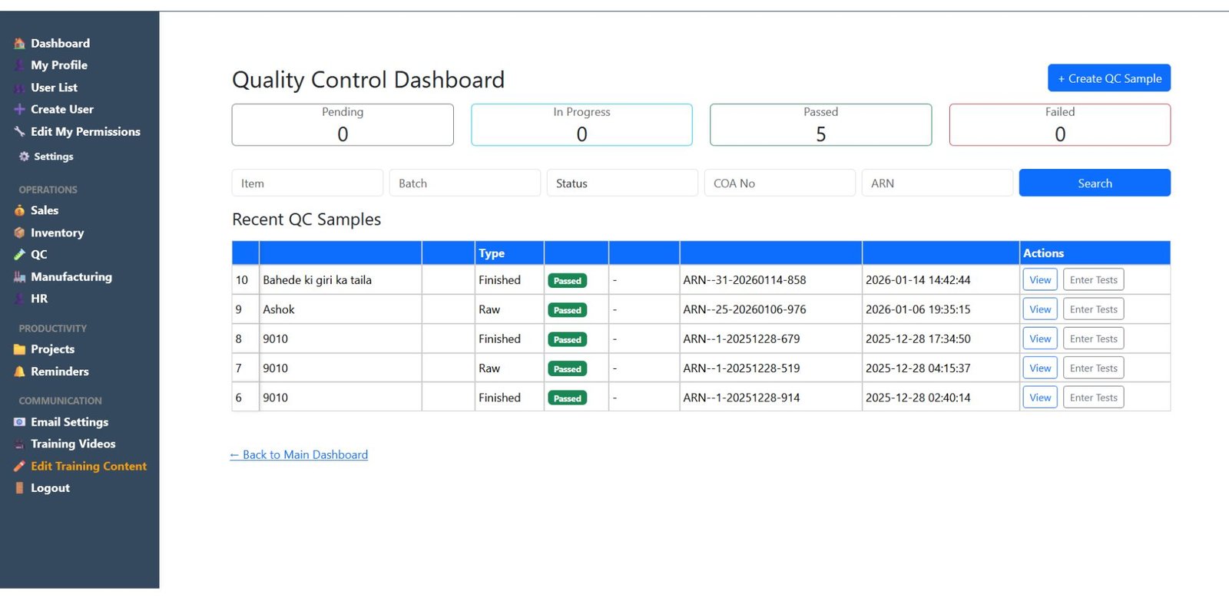Click the Reminders bell icon
This screenshot has width=1229, height=614.
point(19,371)
